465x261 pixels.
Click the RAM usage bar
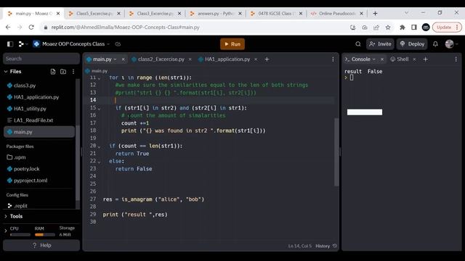(45, 235)
